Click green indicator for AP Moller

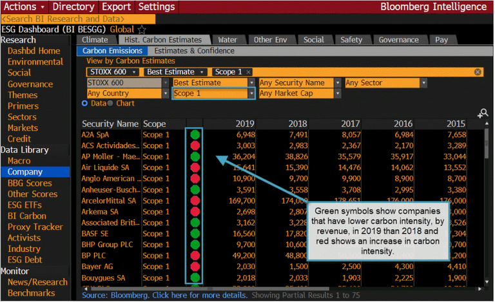point(195,156)
